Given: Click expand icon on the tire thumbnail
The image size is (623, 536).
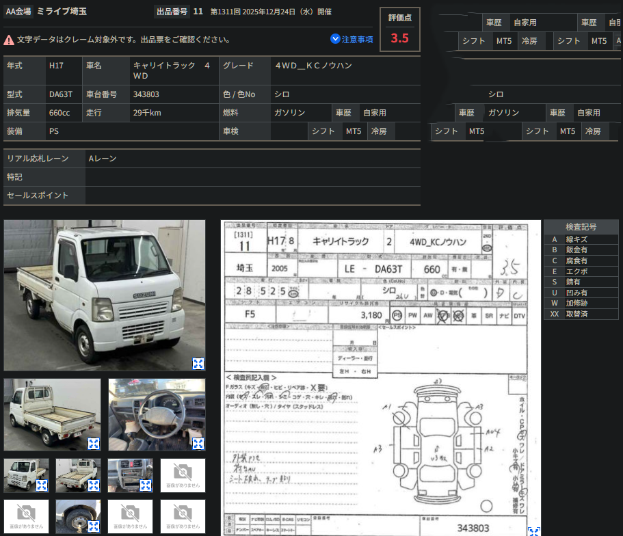Looking at the screenshot, I should pos(94,526).
